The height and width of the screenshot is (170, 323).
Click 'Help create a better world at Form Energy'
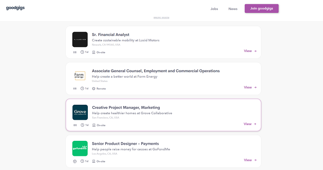(x=124, y=76)
